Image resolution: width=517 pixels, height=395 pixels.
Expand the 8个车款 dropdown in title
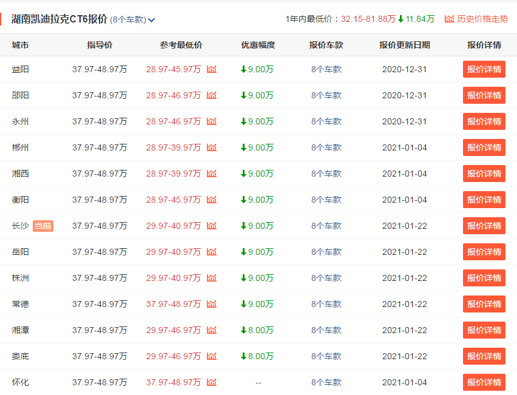click(x=132, y=20)
